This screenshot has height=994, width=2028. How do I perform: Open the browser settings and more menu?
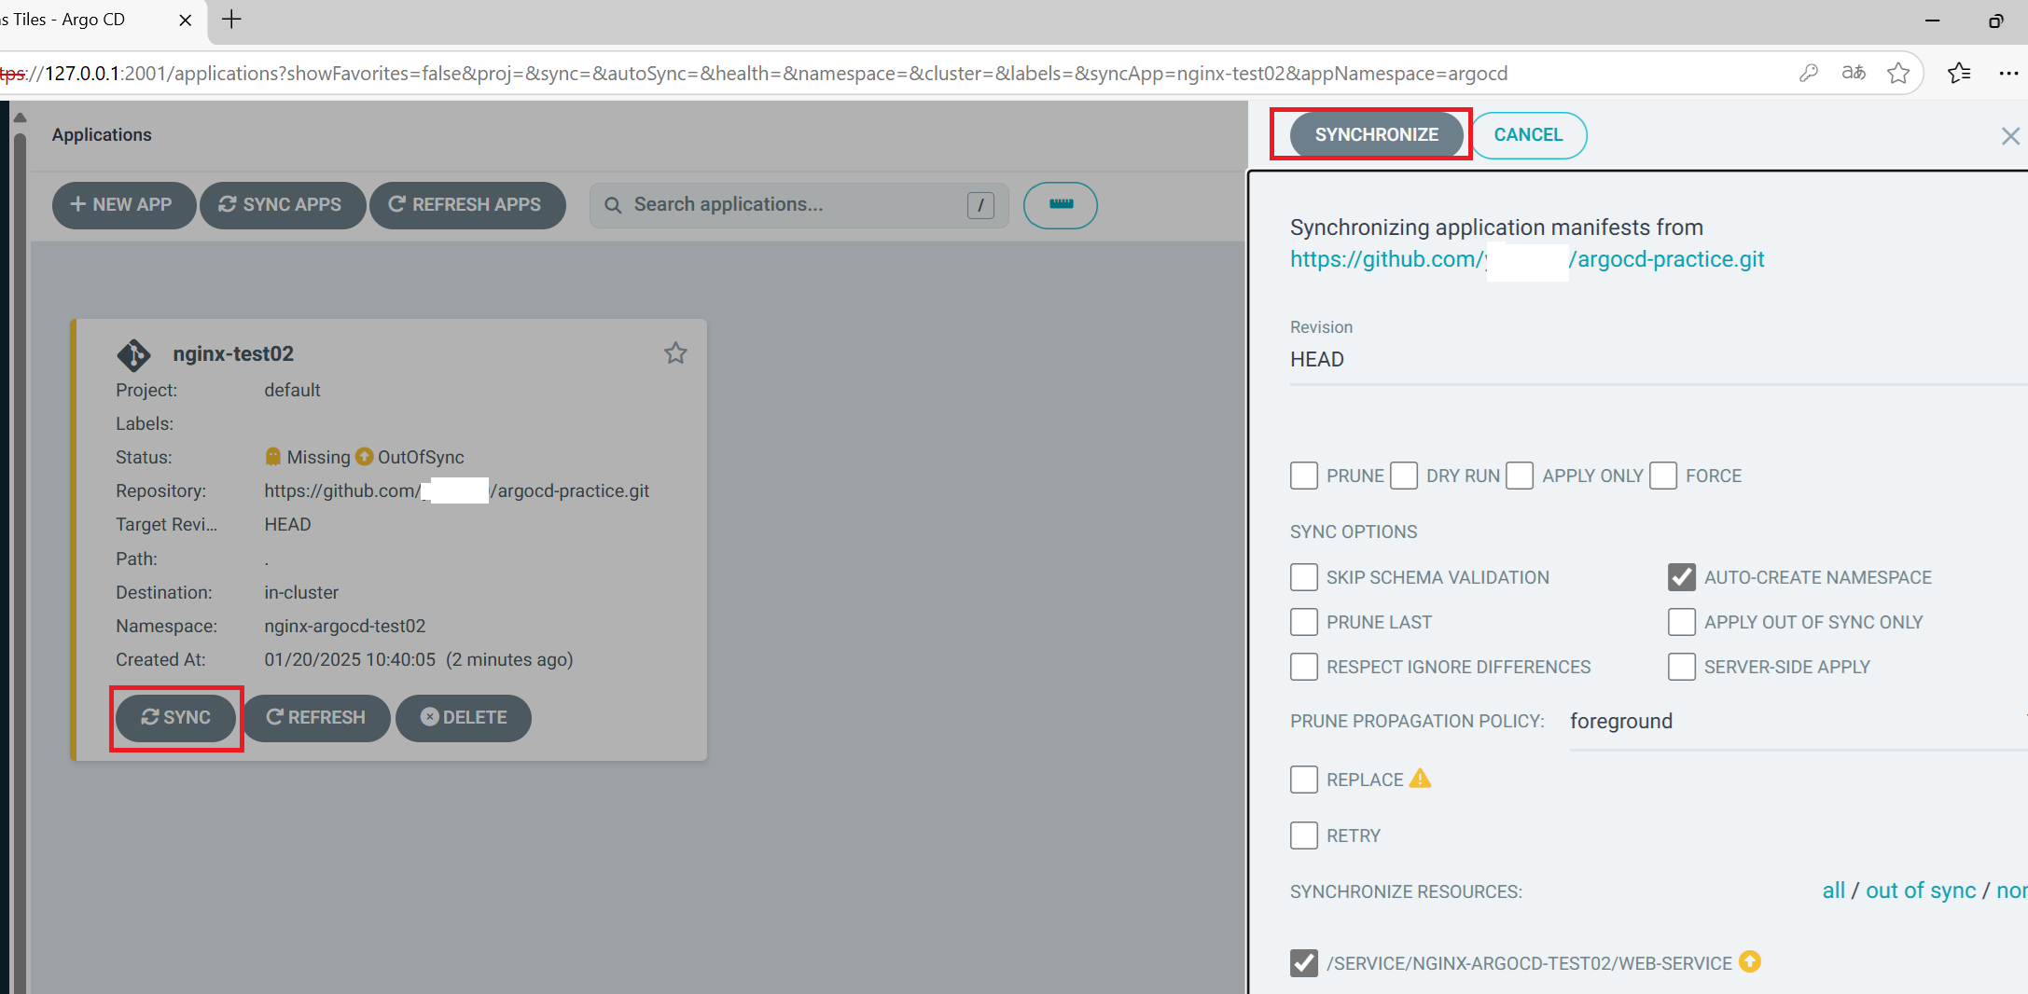click(2008, 74)
